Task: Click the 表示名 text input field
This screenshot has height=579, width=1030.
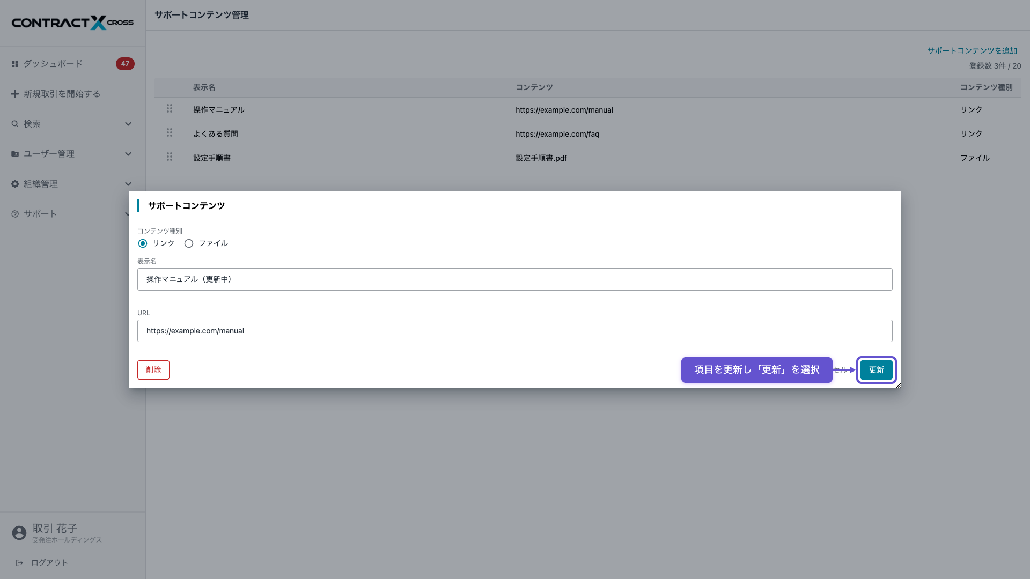Action: coord(515,279)
